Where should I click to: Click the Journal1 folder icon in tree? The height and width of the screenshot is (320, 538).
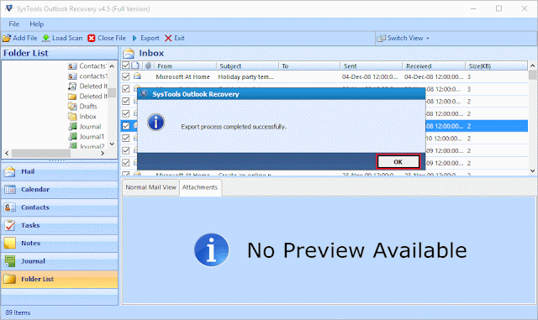tap(72, 137)
